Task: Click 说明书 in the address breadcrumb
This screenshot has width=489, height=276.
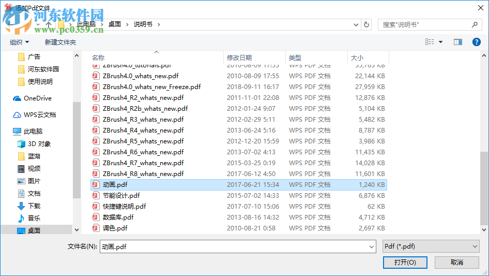Action: tap(143, 24)
